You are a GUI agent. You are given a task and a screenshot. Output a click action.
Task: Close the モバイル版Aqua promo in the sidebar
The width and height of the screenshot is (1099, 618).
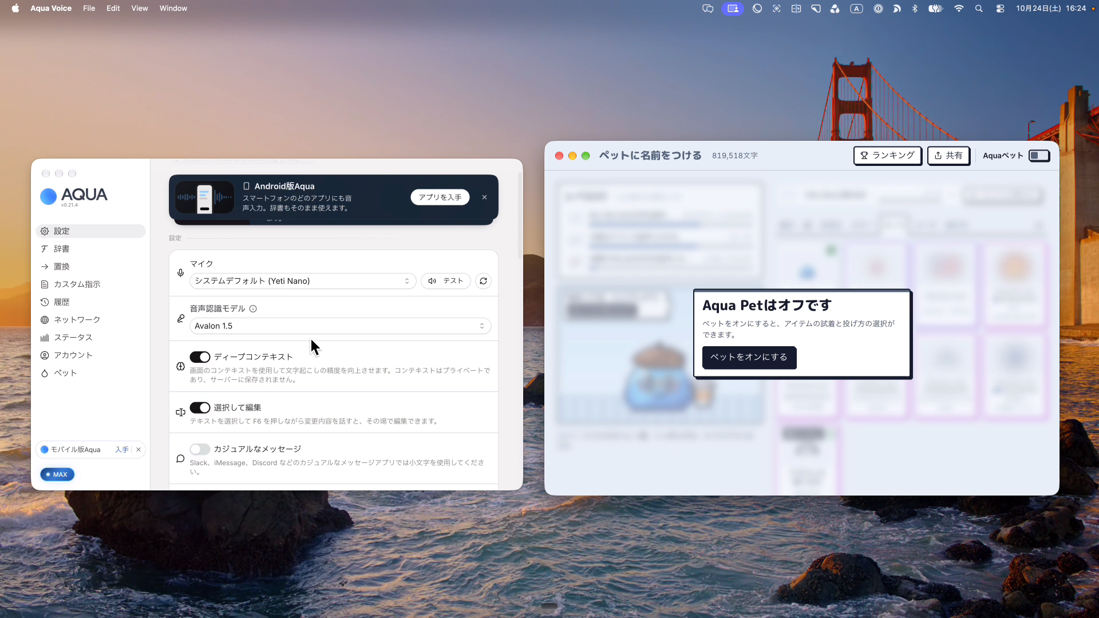tap(139, 450)
